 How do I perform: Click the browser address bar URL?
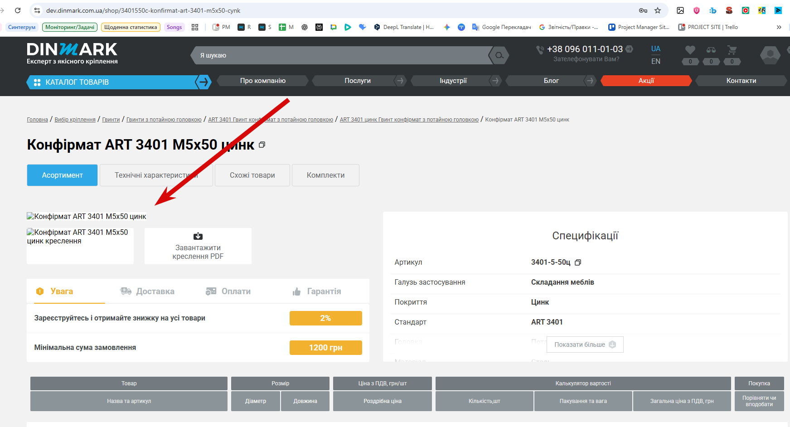143,10
